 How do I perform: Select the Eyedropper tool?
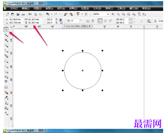click(x=6, y=97)
